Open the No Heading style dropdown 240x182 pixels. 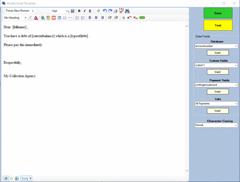tap(25, 18)
